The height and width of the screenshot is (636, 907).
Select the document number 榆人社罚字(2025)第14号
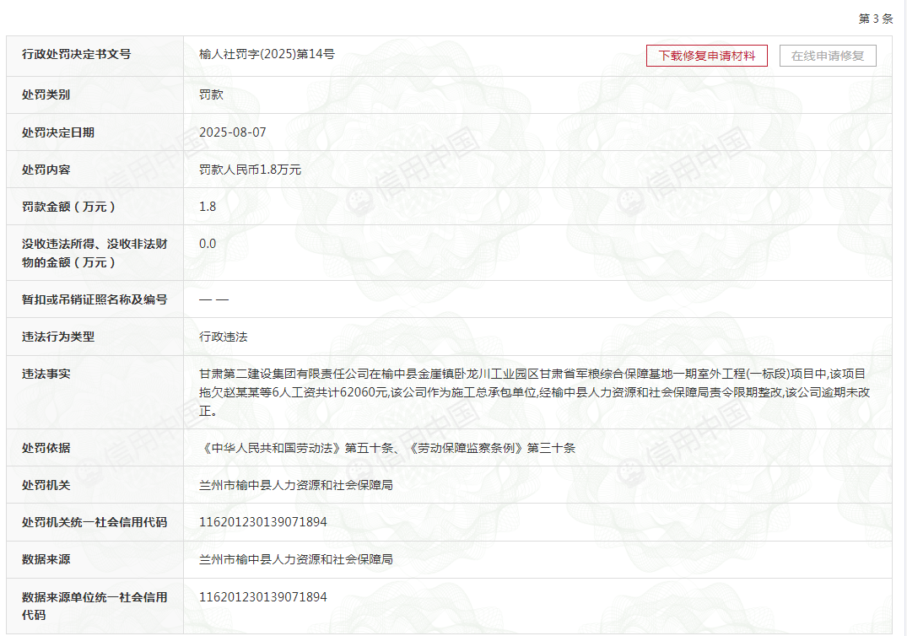[267, 54]
